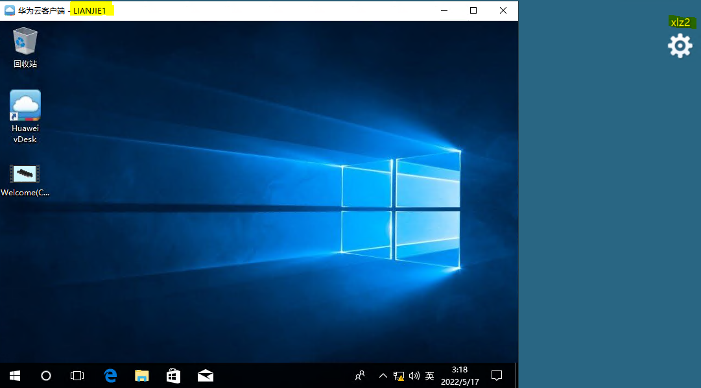Open the Action Center notifications icon
The height and width of the screenshot is (388, 701).
[x=497, y=376]
